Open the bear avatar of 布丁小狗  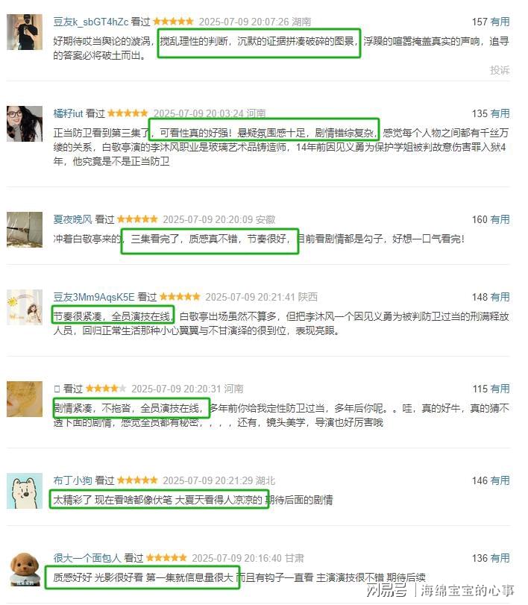pos(25,491)
